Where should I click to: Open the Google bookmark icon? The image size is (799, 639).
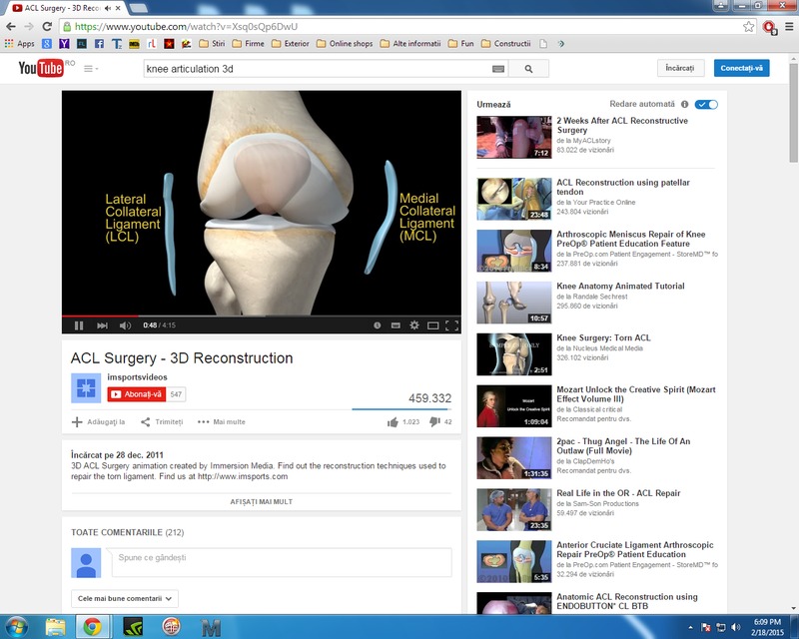pyautogui.click(x=47, y=44)
